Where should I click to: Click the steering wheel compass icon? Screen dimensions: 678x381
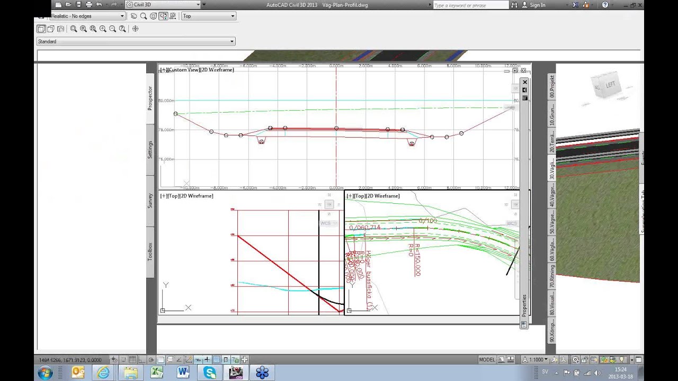[135, 29]
